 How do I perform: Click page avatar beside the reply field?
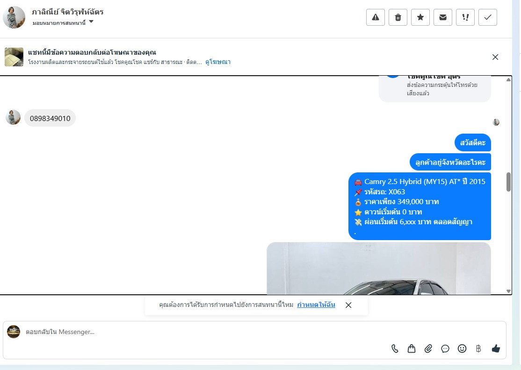[14, 332]
